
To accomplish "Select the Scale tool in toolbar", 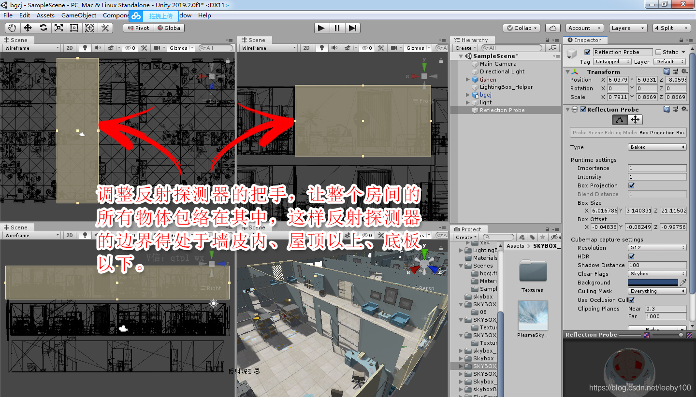I will click(x=59, y=28).
